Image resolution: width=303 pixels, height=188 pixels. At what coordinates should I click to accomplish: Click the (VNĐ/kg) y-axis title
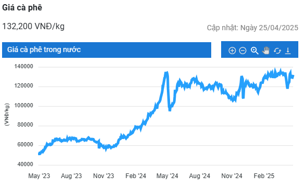(x=7, y=115)
